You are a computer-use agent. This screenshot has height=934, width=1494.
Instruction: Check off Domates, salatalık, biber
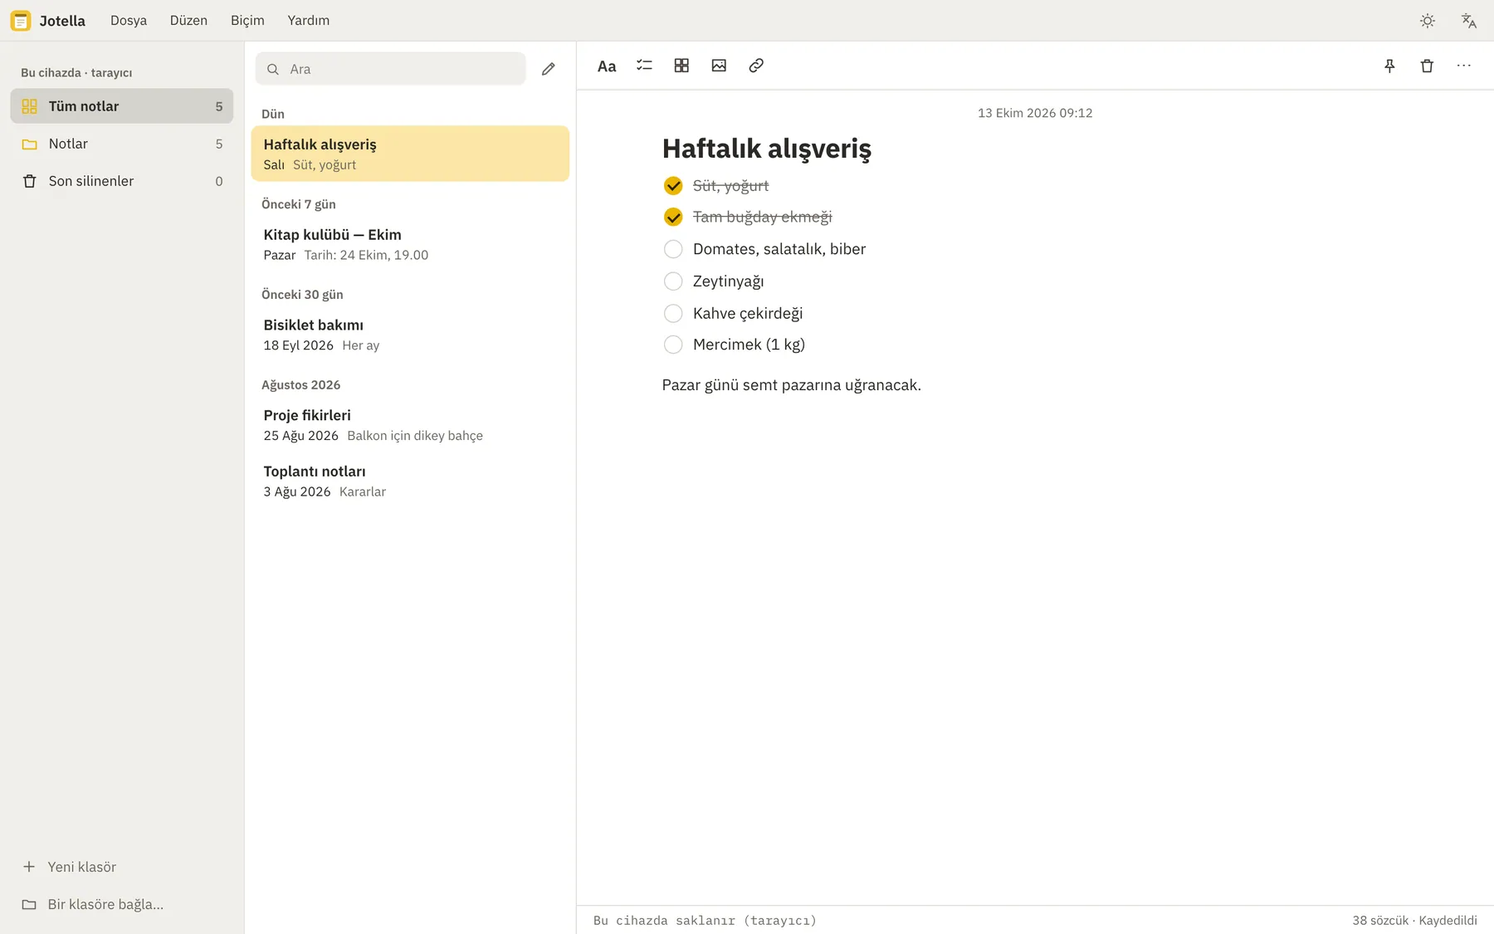pos(673,249)
